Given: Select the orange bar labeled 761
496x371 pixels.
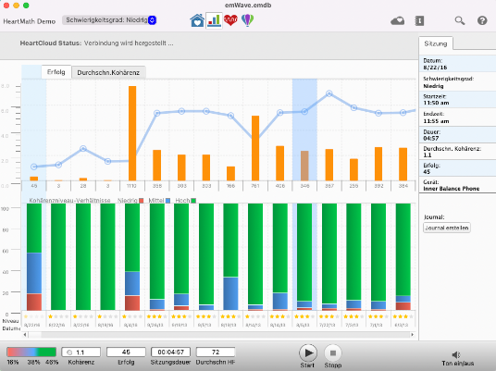Looking at the screenshot, I should pos(255,148).
